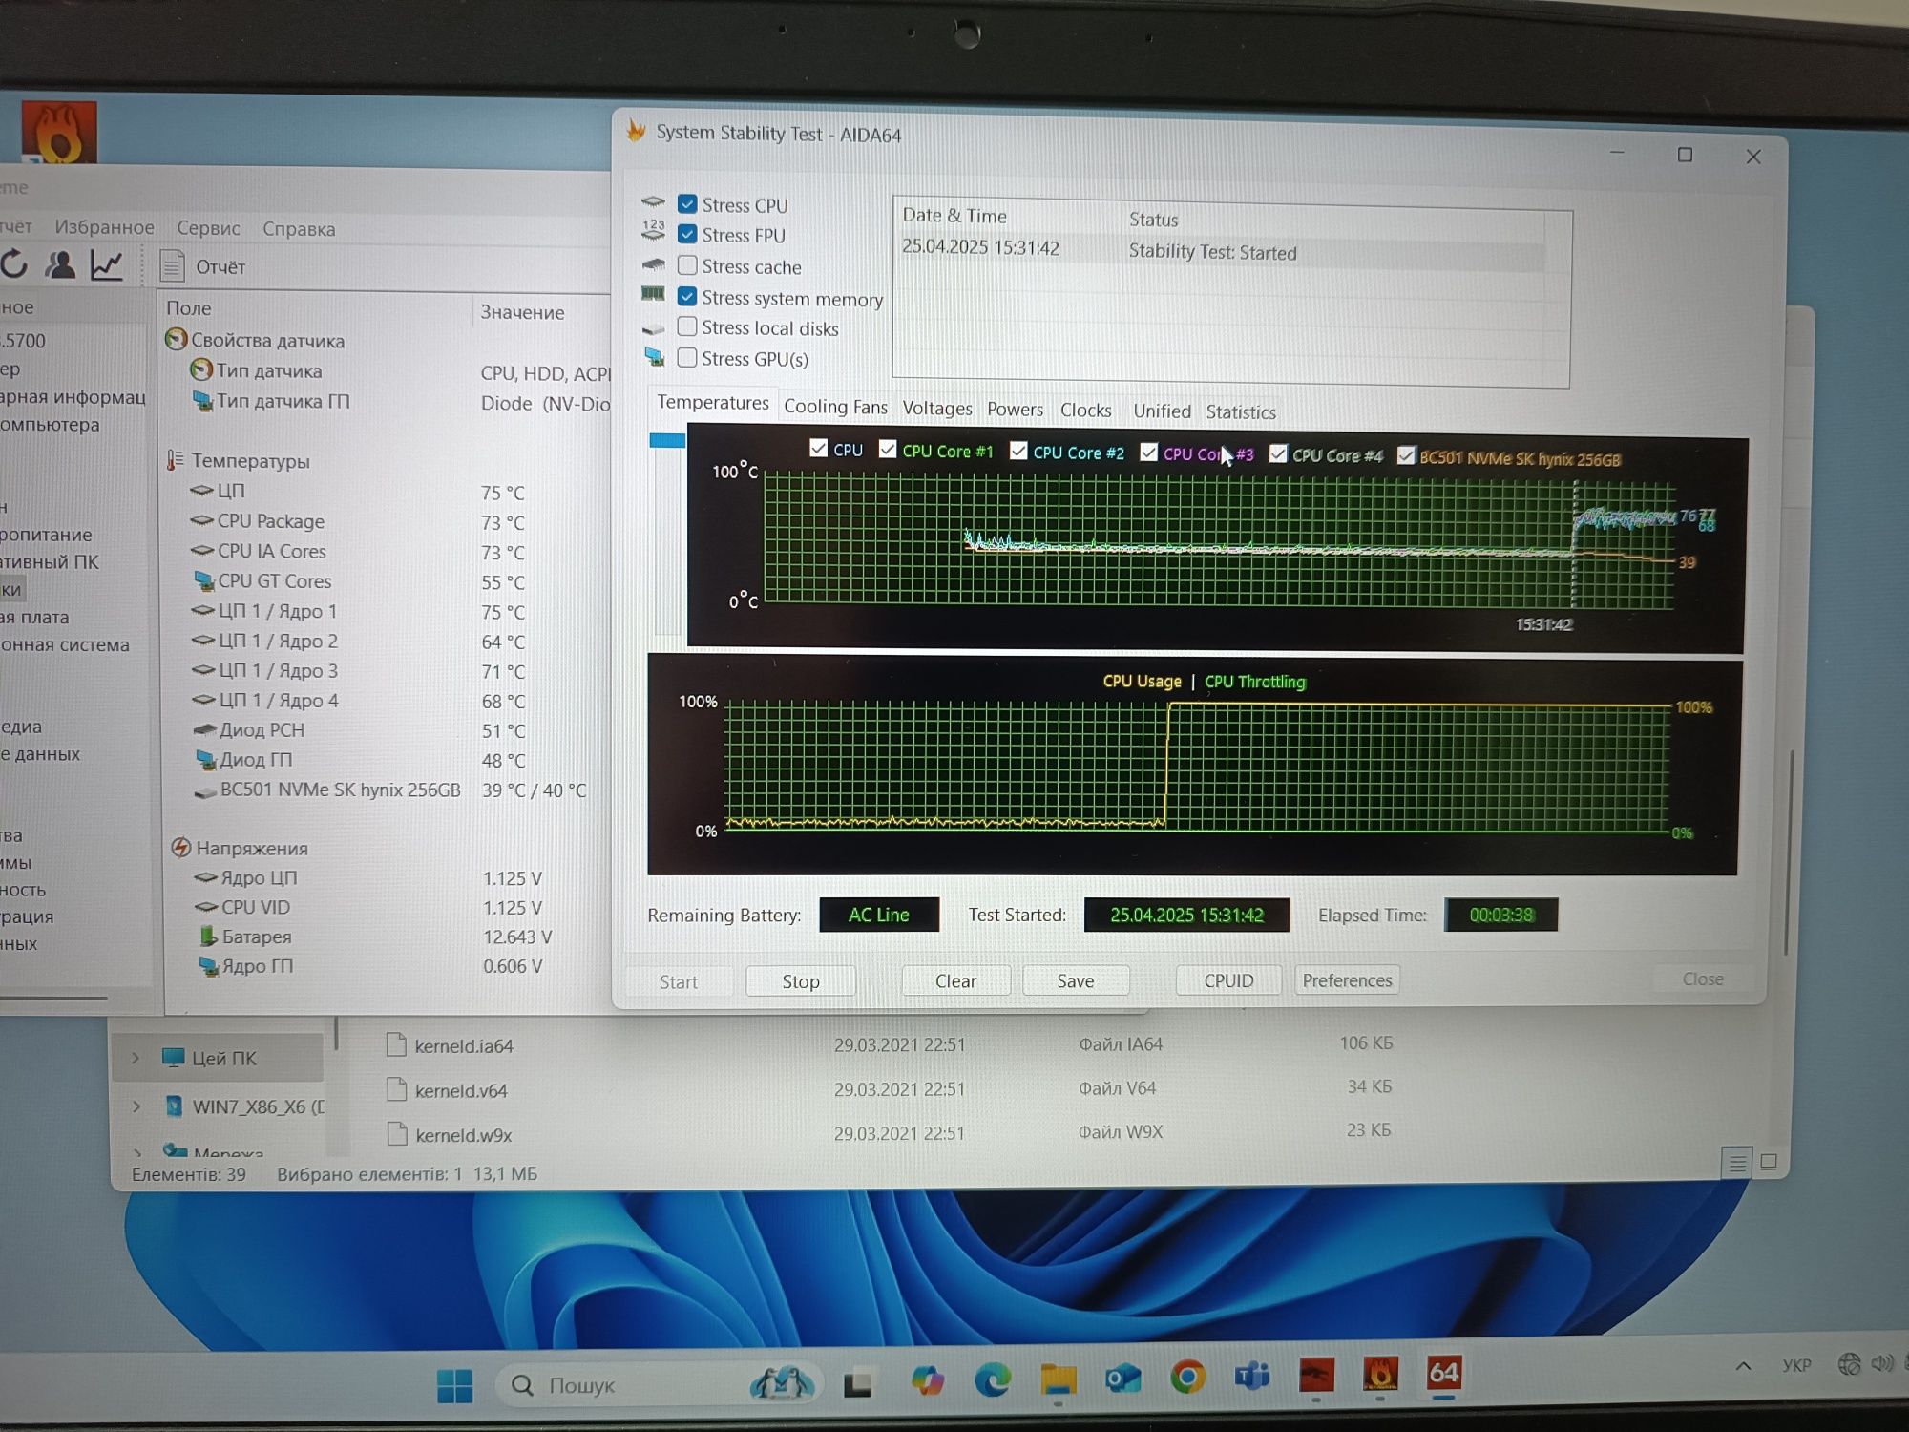Launch Copilot from the taskbar

[927, 1381]
